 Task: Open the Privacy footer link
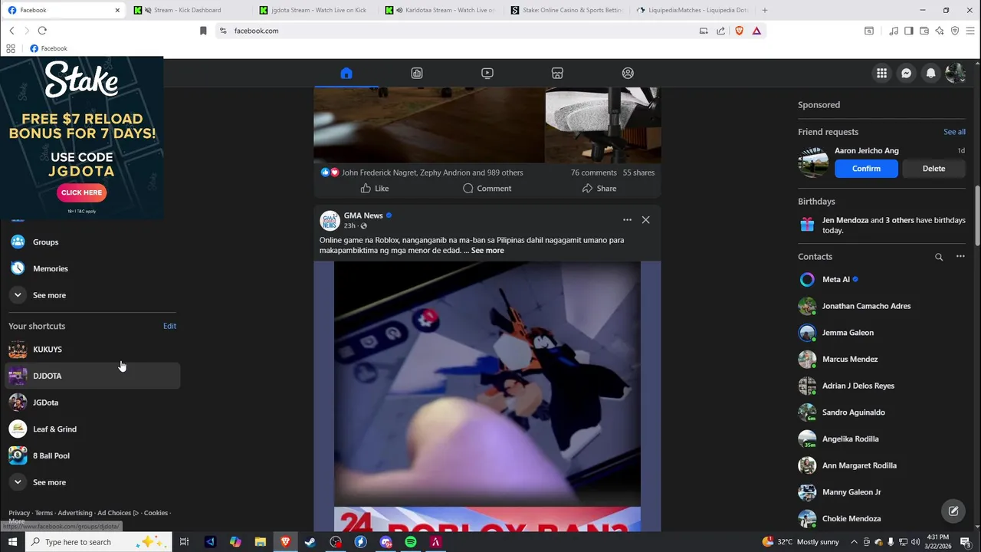click(x=19, y=513)
